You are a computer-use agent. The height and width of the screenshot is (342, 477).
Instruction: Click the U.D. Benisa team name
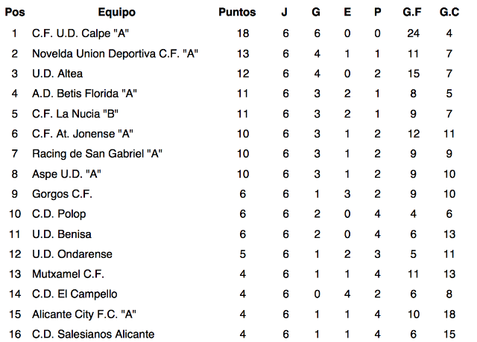pyautogui.click(x=62, y=234)
